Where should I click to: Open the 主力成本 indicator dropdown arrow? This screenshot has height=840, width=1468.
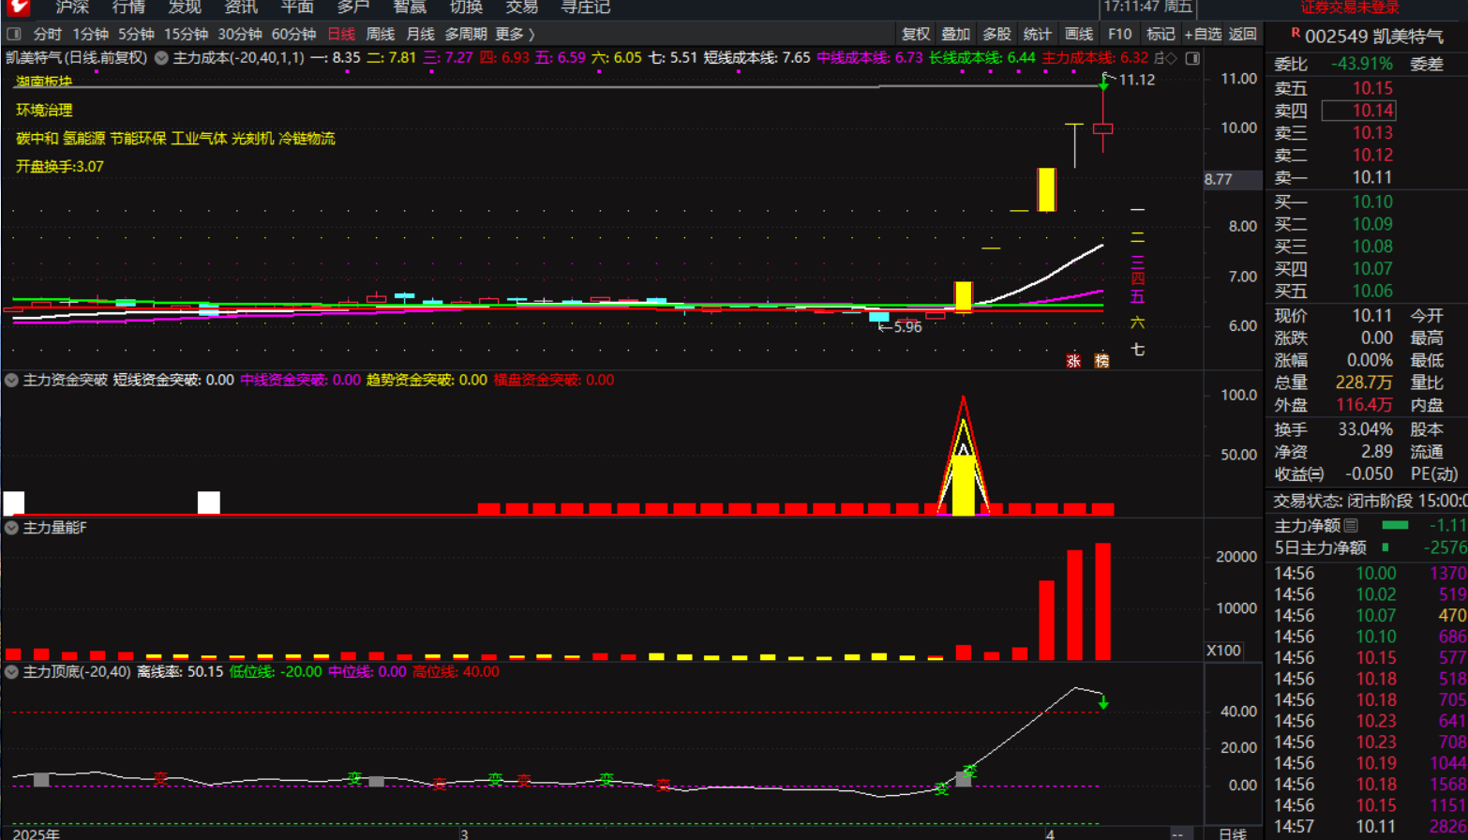[x=161, y=58]
